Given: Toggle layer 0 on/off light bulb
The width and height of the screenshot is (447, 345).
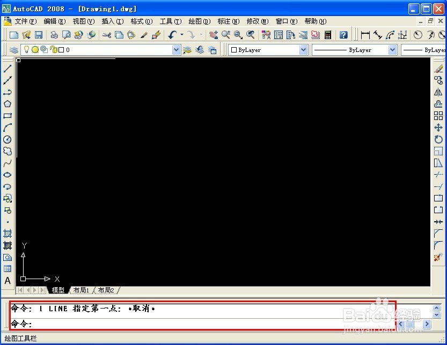Looking at the screenshot, I should pos(26,49).
